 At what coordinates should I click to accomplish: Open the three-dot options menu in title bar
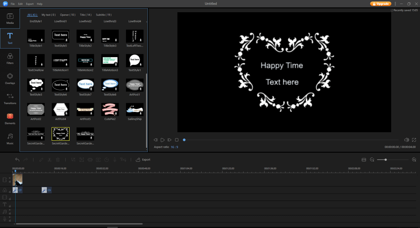point(395,4)
